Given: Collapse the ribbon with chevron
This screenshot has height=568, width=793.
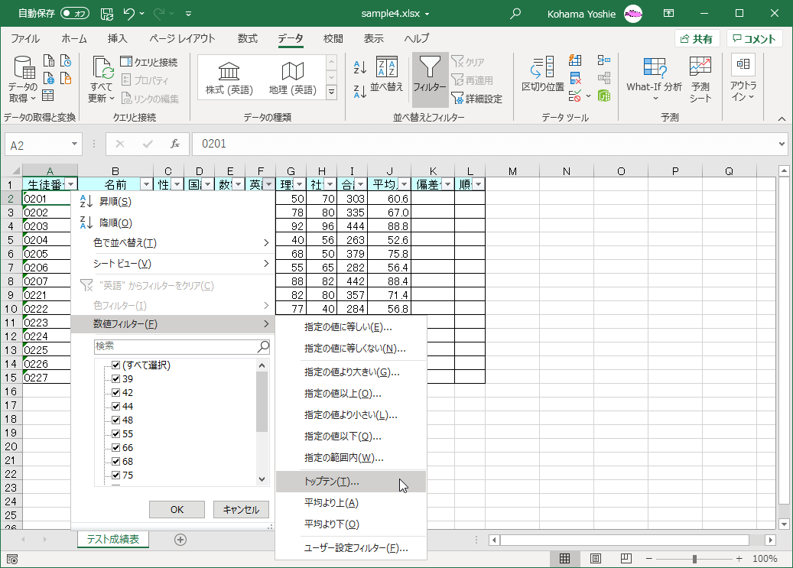Looking at the screenshot, I should pos(782,118).
